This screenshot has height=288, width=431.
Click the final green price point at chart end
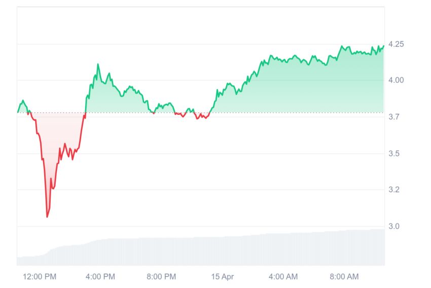pos(383,46)
